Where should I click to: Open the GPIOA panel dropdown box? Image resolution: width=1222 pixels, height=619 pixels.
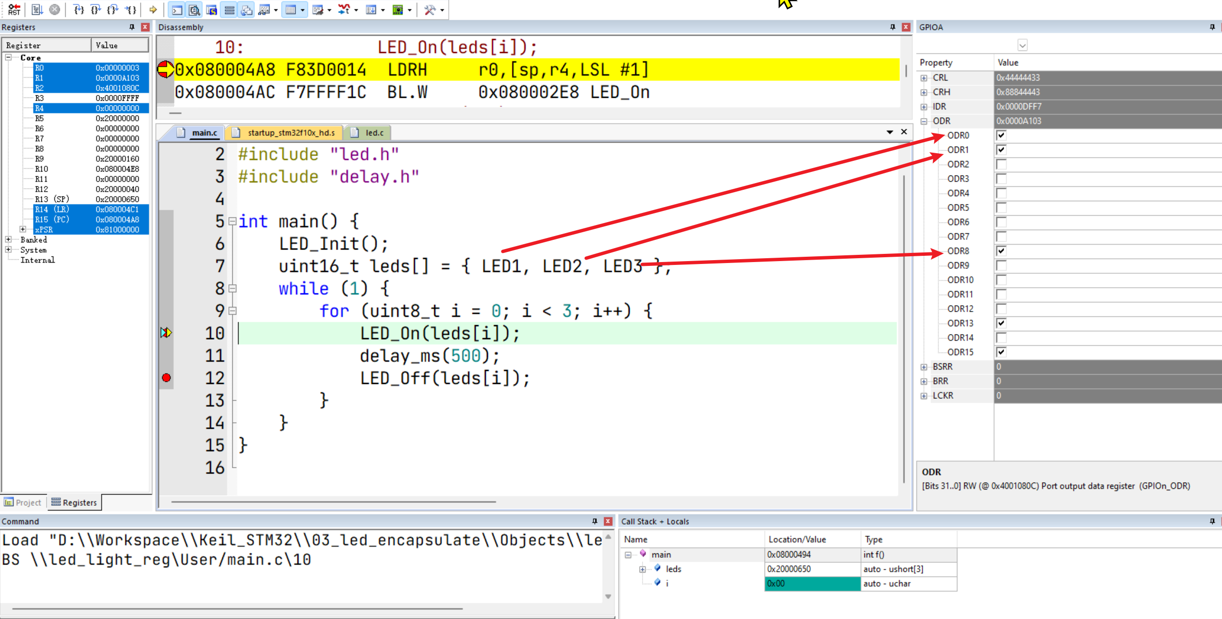(1022, 45)
